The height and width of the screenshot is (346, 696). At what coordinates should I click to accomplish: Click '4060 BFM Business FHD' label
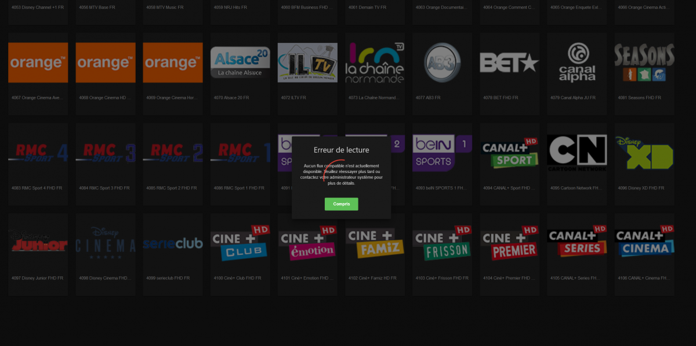coord(307,7)
